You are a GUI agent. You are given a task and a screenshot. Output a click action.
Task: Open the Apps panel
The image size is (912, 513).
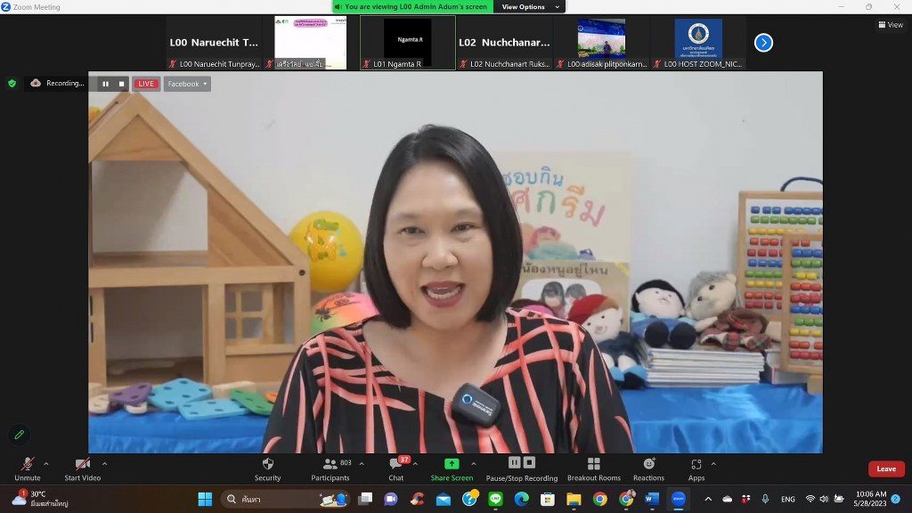click(x=696, y=468)
